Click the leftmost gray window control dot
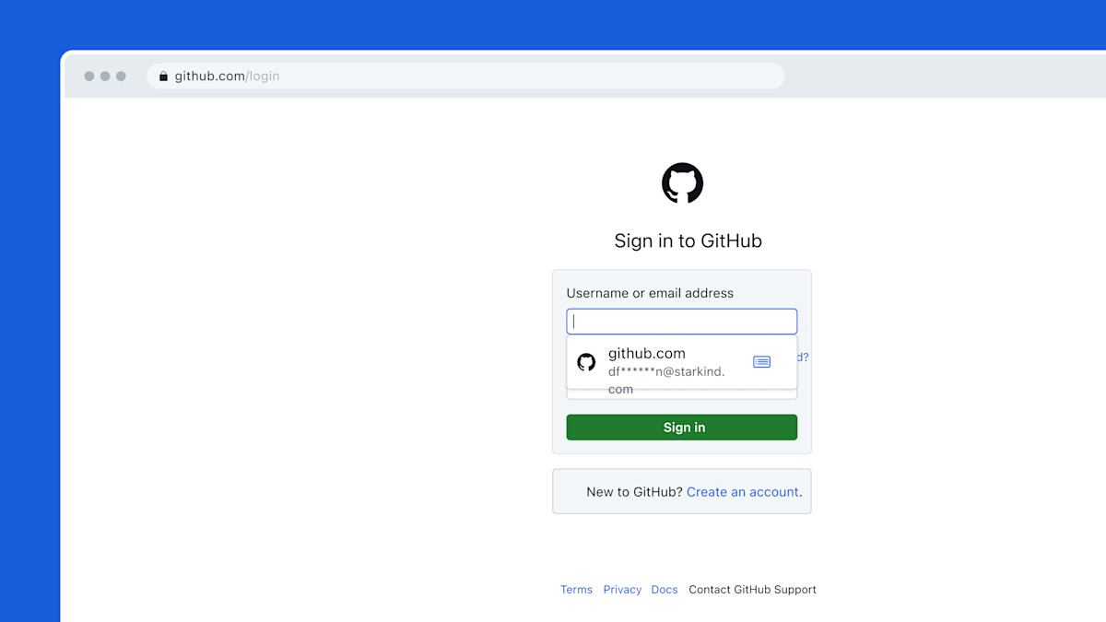This screenshot has height=622, width=1106. [x=88, y=76]
